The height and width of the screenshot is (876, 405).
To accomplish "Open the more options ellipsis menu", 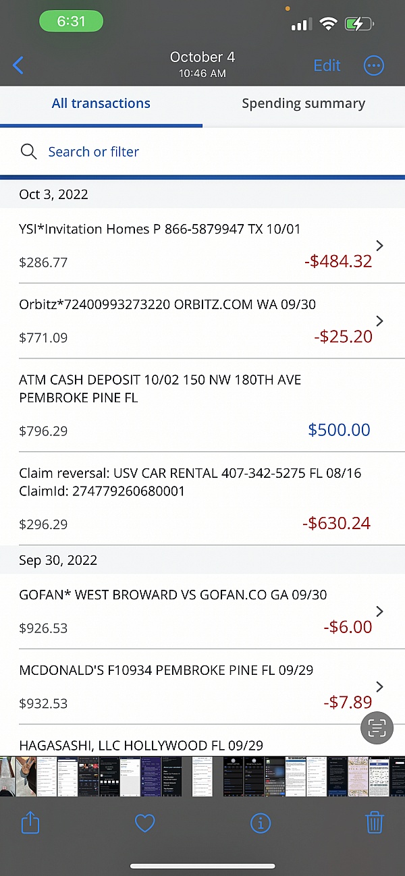I will (x=373, y=65).
